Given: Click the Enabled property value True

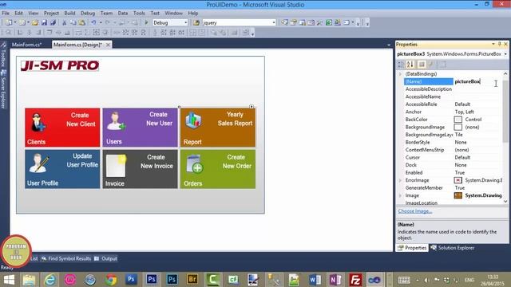Looking at the screenshot, I should click(x=460, y=172).
